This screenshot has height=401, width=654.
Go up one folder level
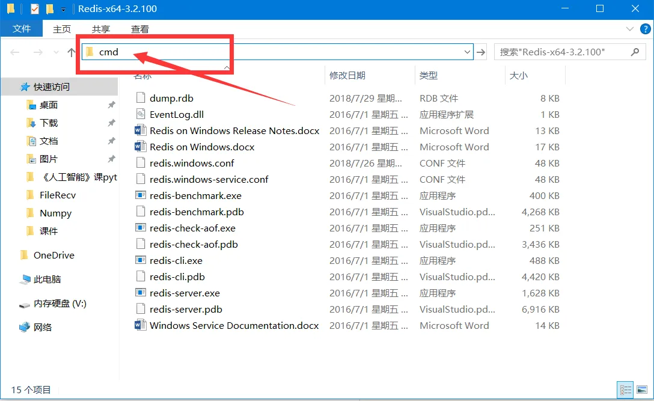(72, 52)
